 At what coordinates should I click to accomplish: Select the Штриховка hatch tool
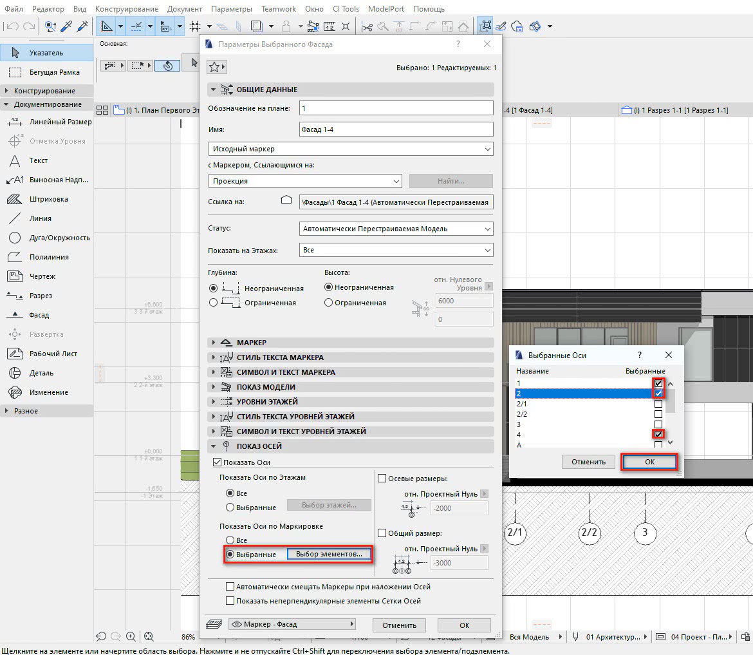coord(48,199)
